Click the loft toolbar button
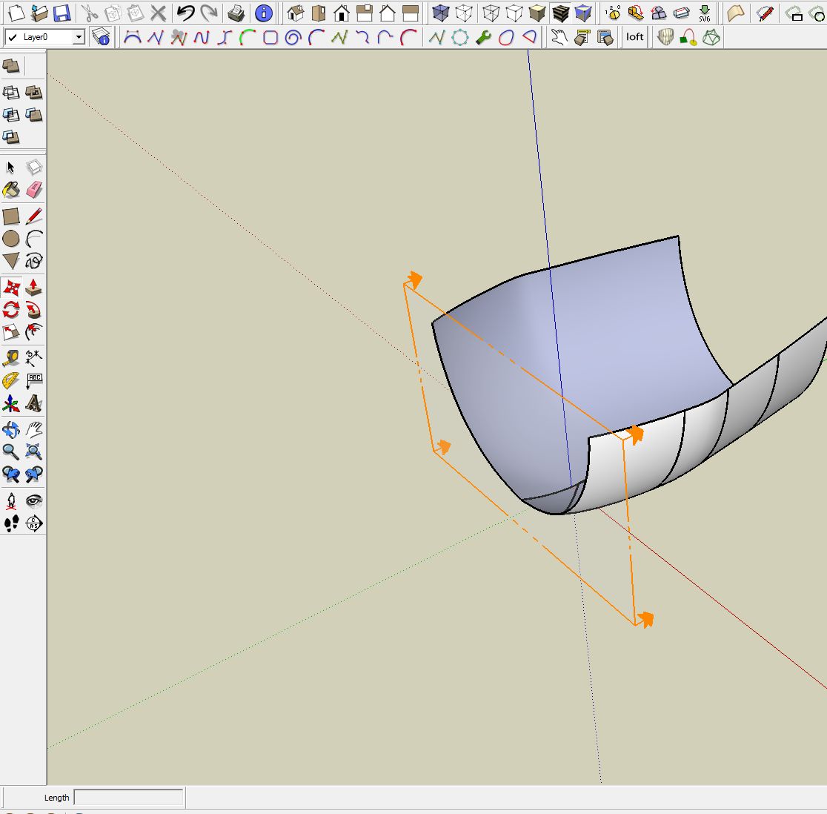 [x=635, y=37]
